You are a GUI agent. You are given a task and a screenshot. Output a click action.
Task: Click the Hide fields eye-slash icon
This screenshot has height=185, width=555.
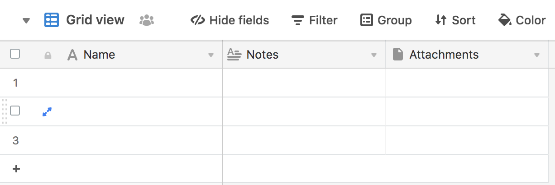198,20
